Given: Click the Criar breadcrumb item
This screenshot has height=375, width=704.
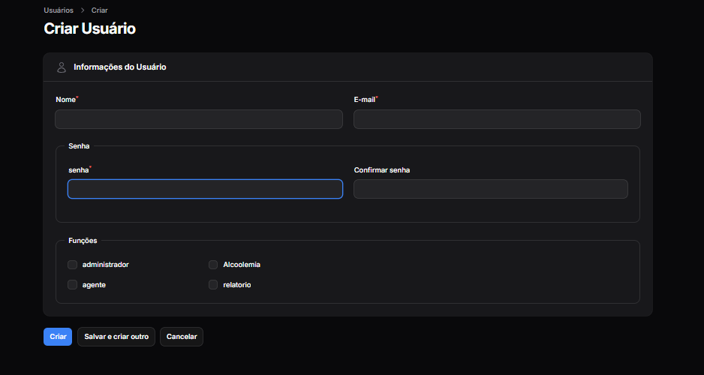Looking at the screenshot, I should click(100, 10).
